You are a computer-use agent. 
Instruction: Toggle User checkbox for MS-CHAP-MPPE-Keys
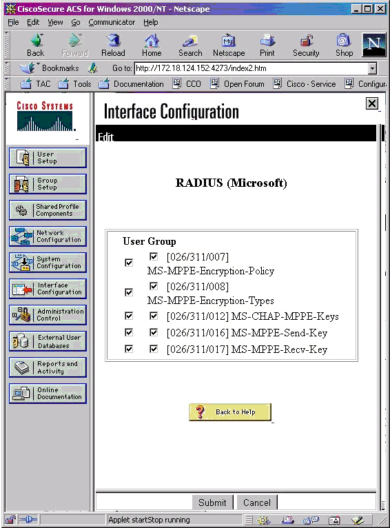coord(129,316)
